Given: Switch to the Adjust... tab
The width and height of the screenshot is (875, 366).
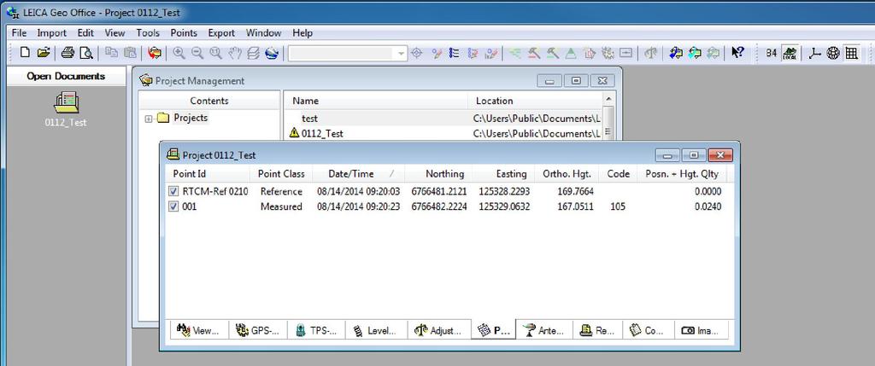Looking at the screenshot, I should click(439, 330).
